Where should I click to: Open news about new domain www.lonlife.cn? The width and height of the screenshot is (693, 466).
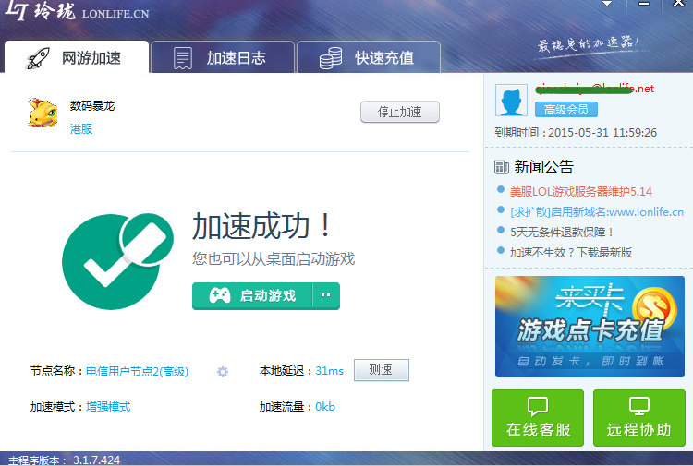[597, 212]
